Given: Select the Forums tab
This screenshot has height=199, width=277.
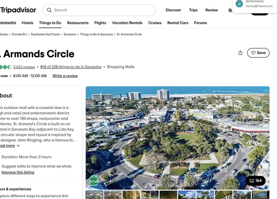Looking at the screenshot, I should click(x=200, y=23).
